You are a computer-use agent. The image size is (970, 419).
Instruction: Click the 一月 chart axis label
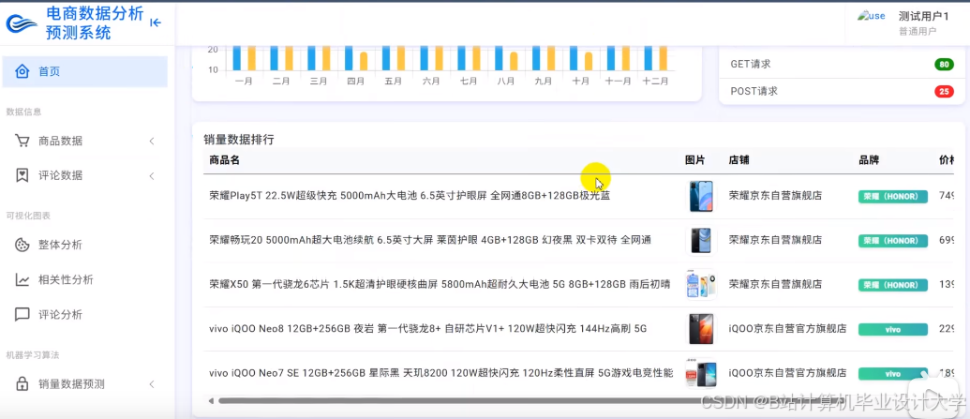tap(244, 81)
